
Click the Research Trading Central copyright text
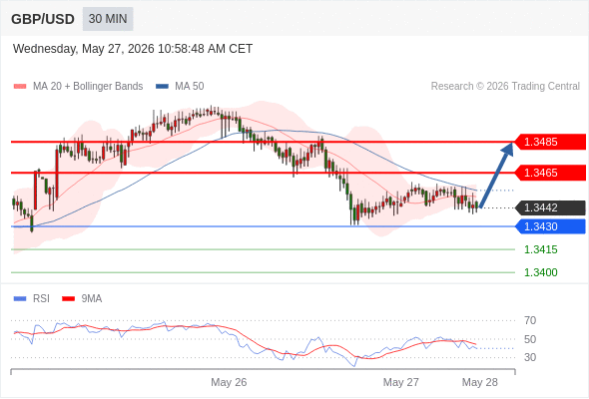[x=505, y=87]
